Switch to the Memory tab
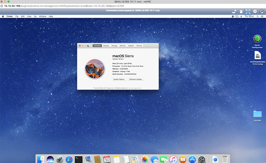This screenshot has width=266, height=163. tap(123, 46)
